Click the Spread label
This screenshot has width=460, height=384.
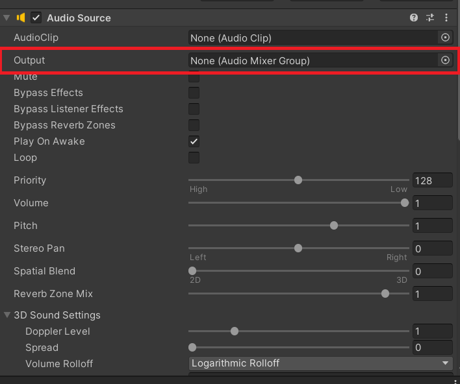tap(42, 348)
